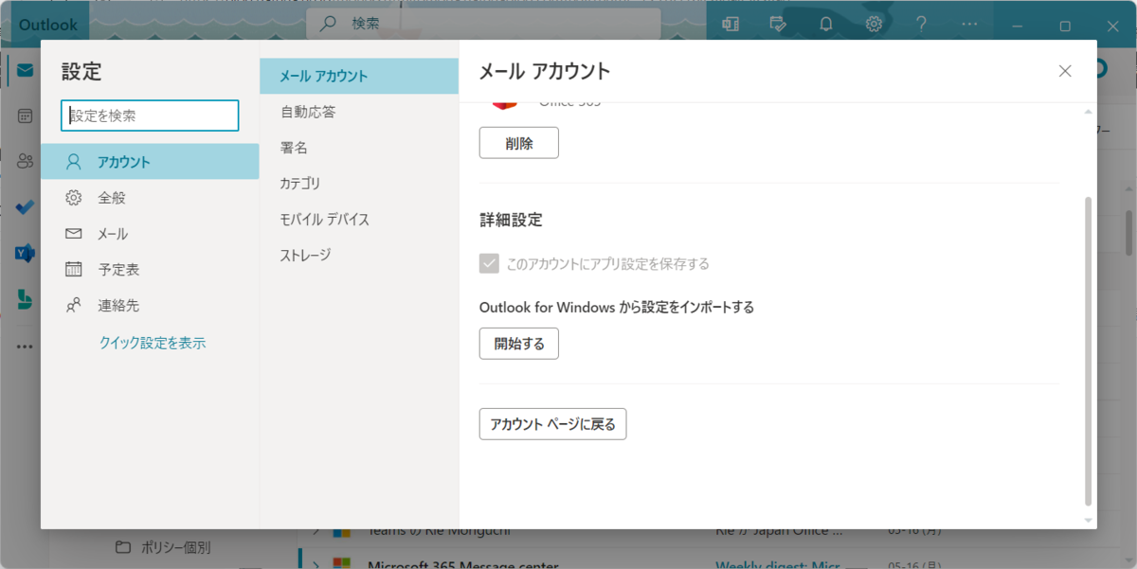Click Weekly digest subject in mail list

pyautogui.click(x=777, y=565)
